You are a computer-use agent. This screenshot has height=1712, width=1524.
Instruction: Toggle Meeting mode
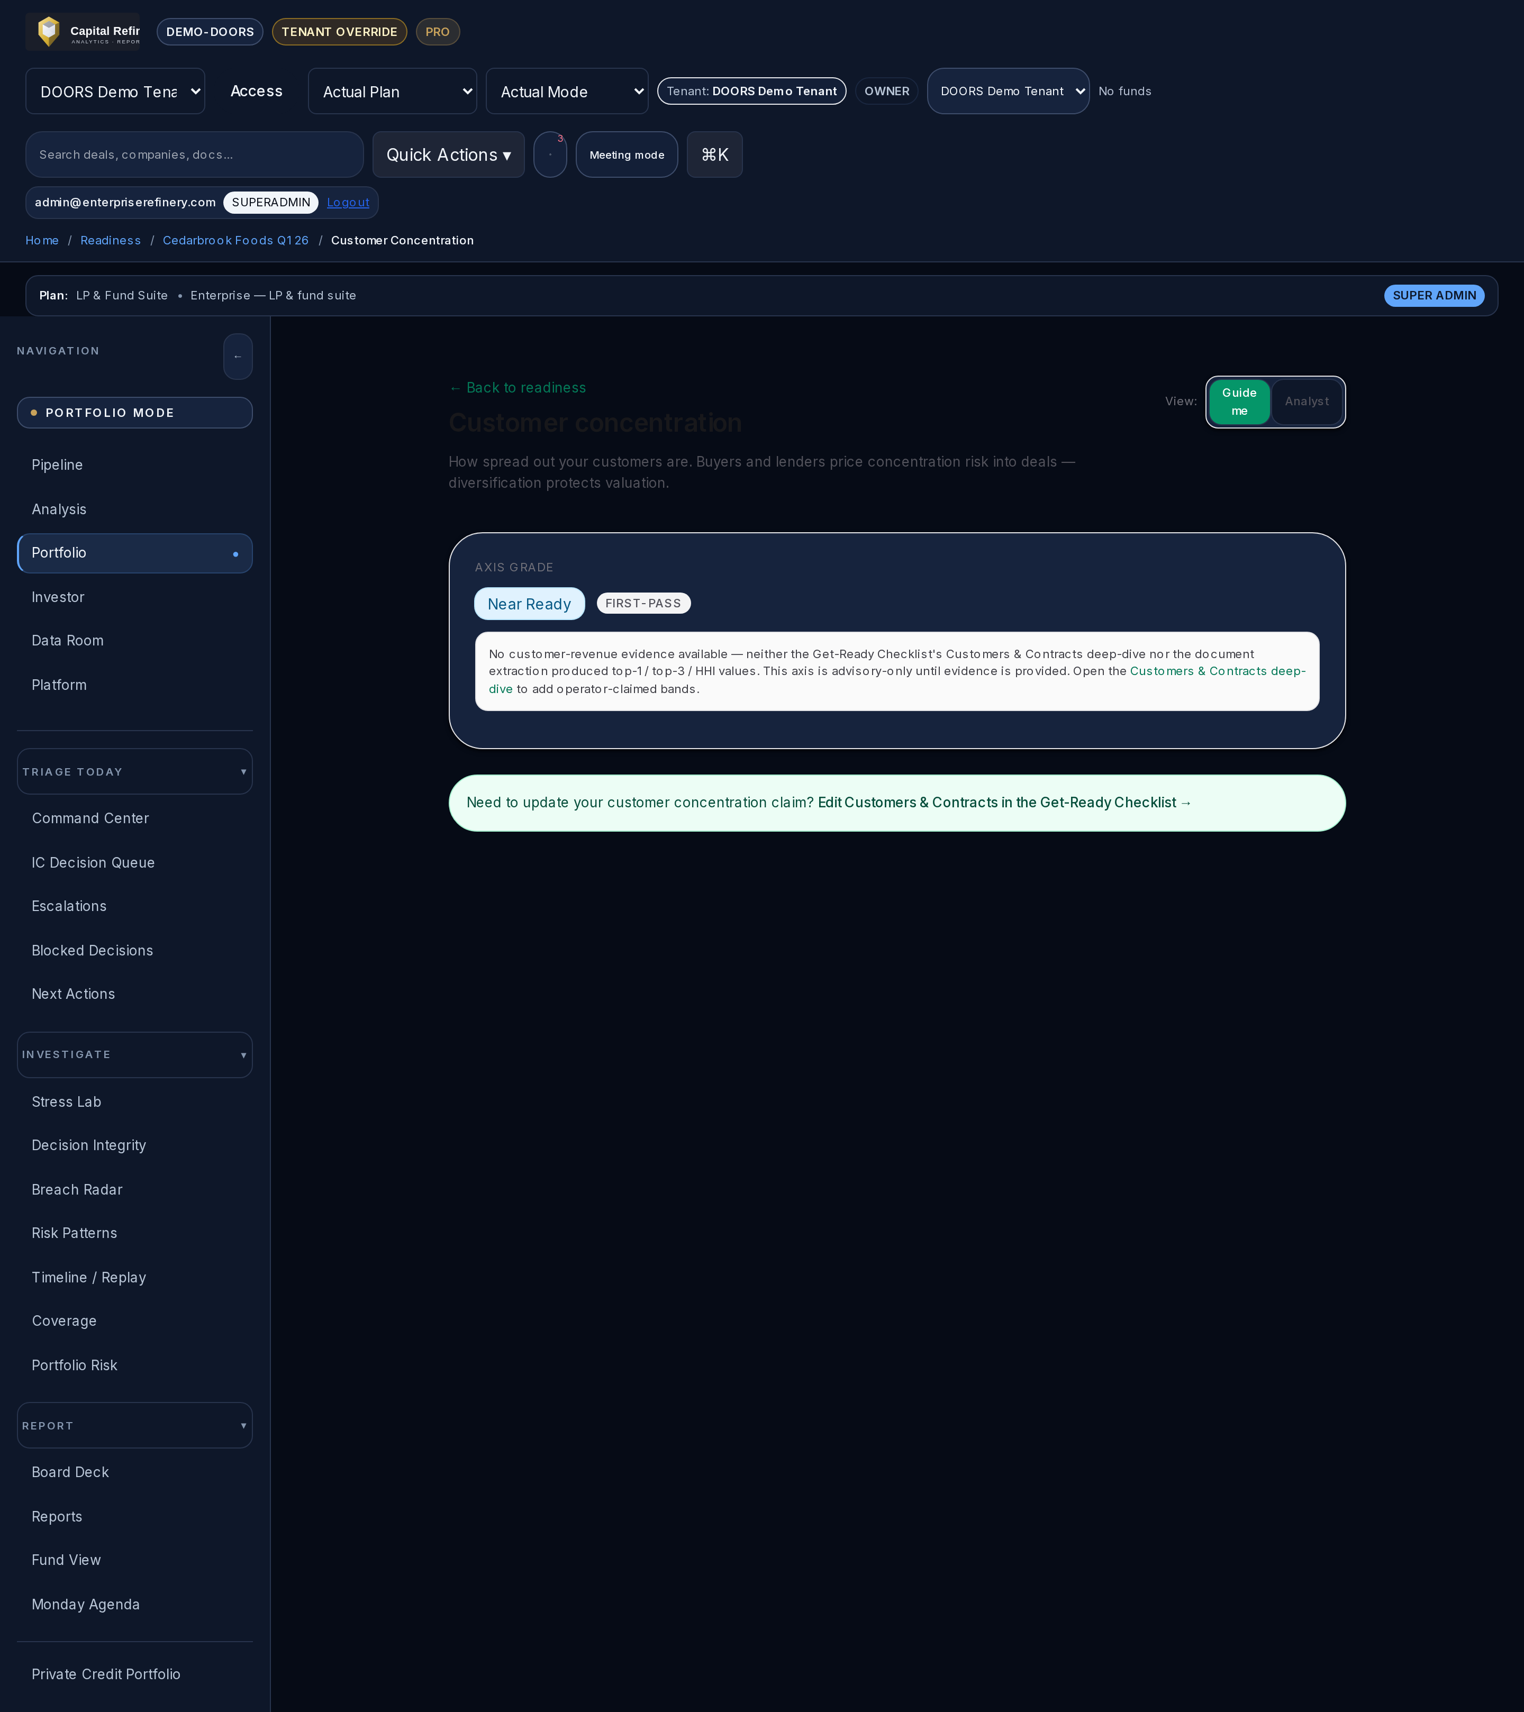point(627,154)
